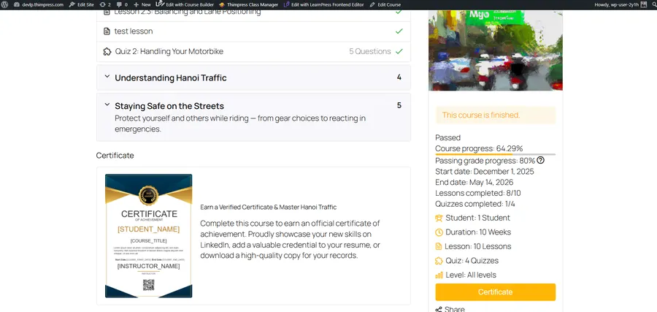The height and width of the screenshot is (312, 657).
Task: Expand Staying Safe on the Streets section title
Action: pyautogui.click(x=169, y=106)
